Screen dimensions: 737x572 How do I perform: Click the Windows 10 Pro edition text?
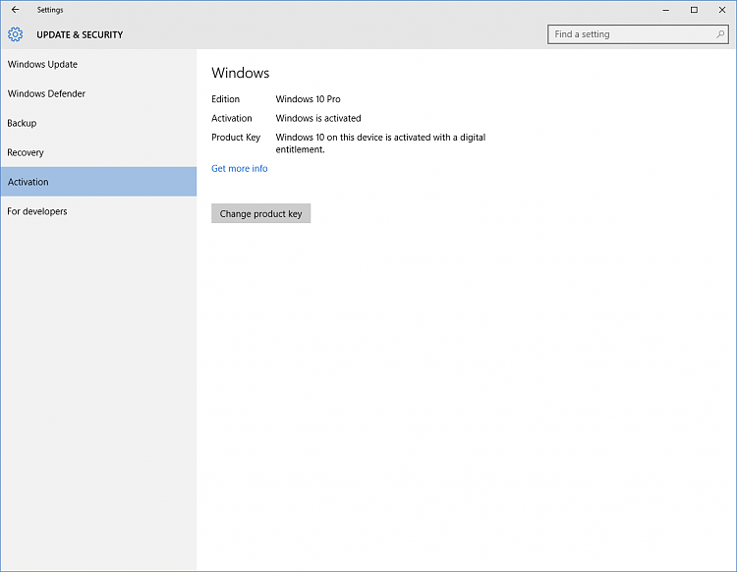point(308,99)
